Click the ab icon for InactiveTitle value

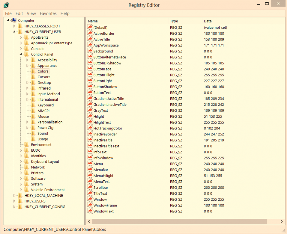coord(90,140)
